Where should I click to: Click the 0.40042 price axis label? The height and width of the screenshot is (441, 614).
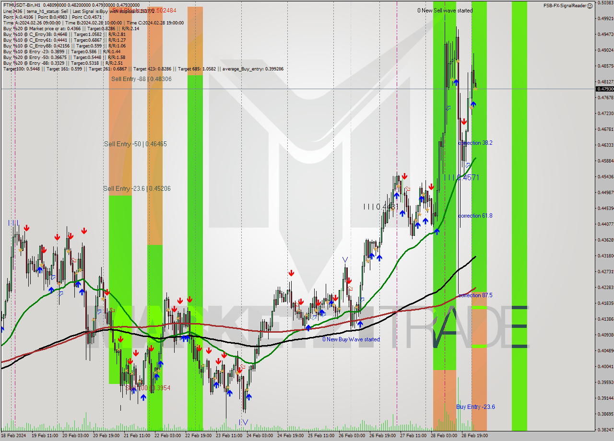605,366
